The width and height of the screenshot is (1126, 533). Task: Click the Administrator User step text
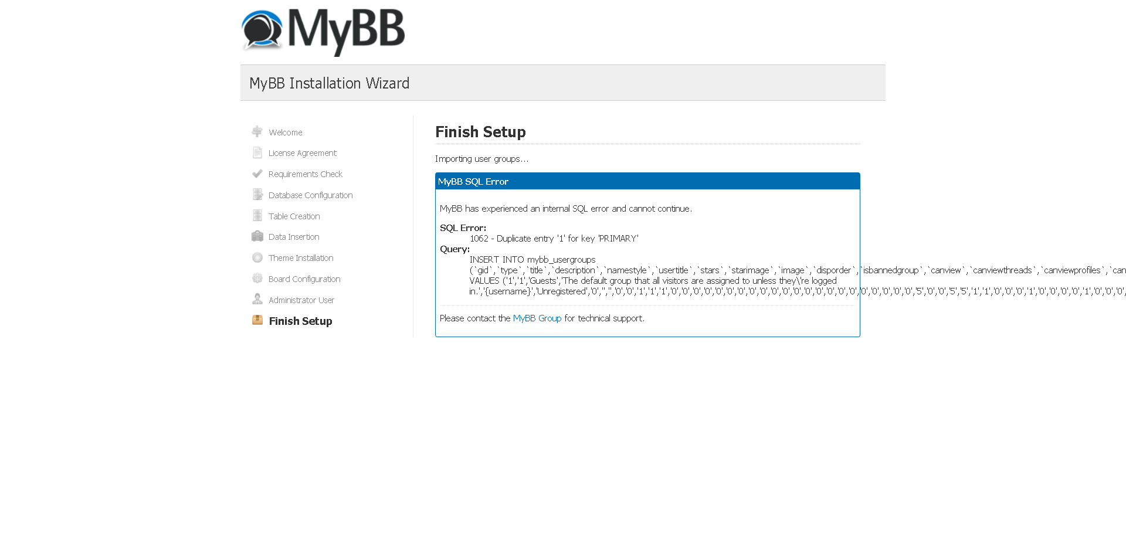[x=301, y=300]
